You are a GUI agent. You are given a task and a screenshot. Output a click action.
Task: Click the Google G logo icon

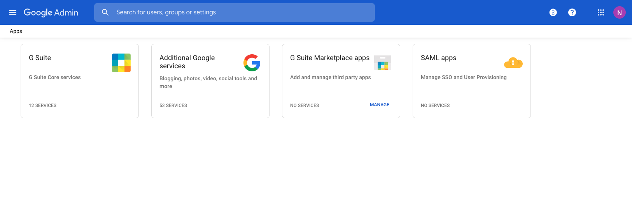(x=252, y=63)
